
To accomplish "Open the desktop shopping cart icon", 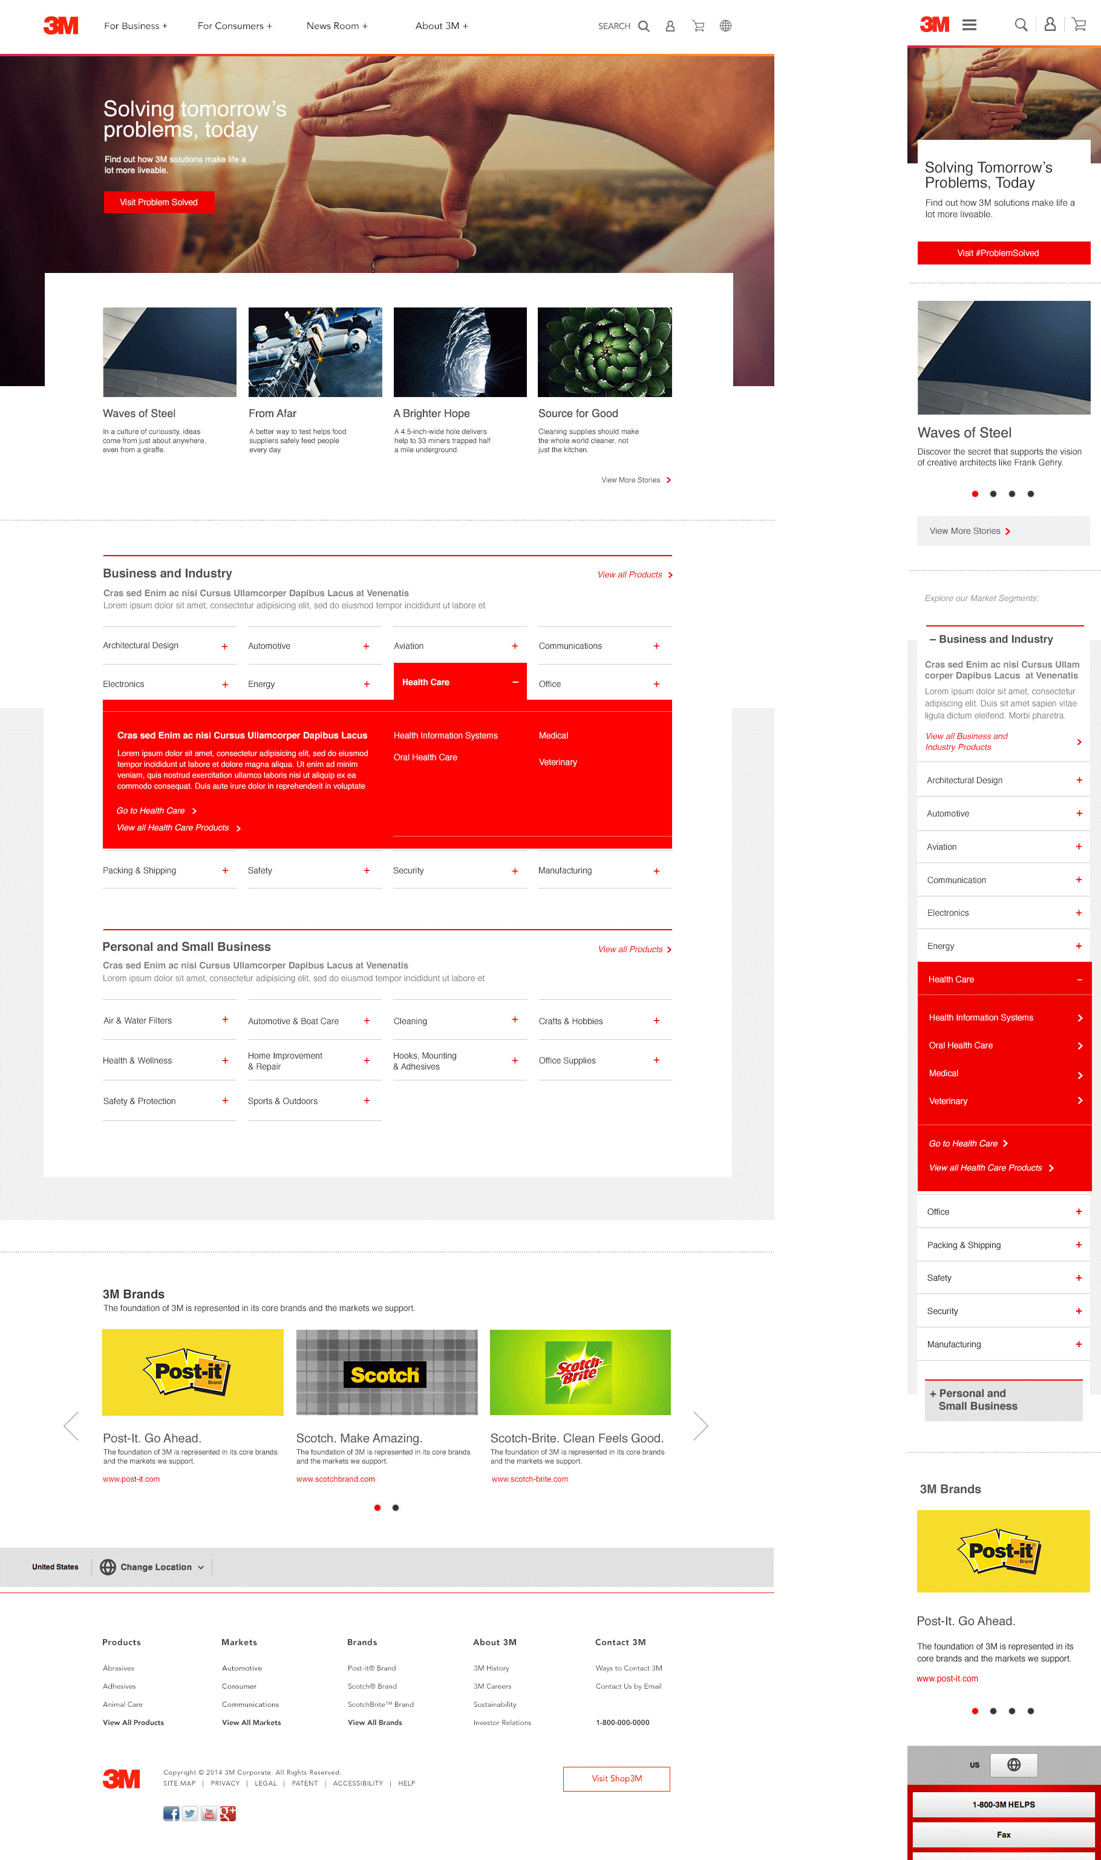I will click(698, 26).
